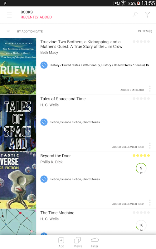Open overflow menu for Truevine
This screenshot has width=156, height=249.
150,88
